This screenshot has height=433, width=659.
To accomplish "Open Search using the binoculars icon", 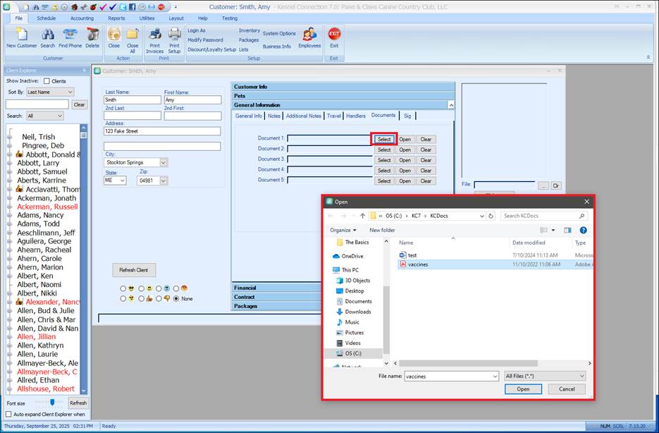I will pyautogui.click(x=47, y=35).
